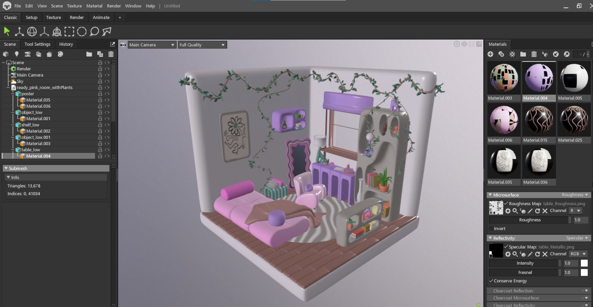Export material with up-right arrow icon

(x=567, y=54)
